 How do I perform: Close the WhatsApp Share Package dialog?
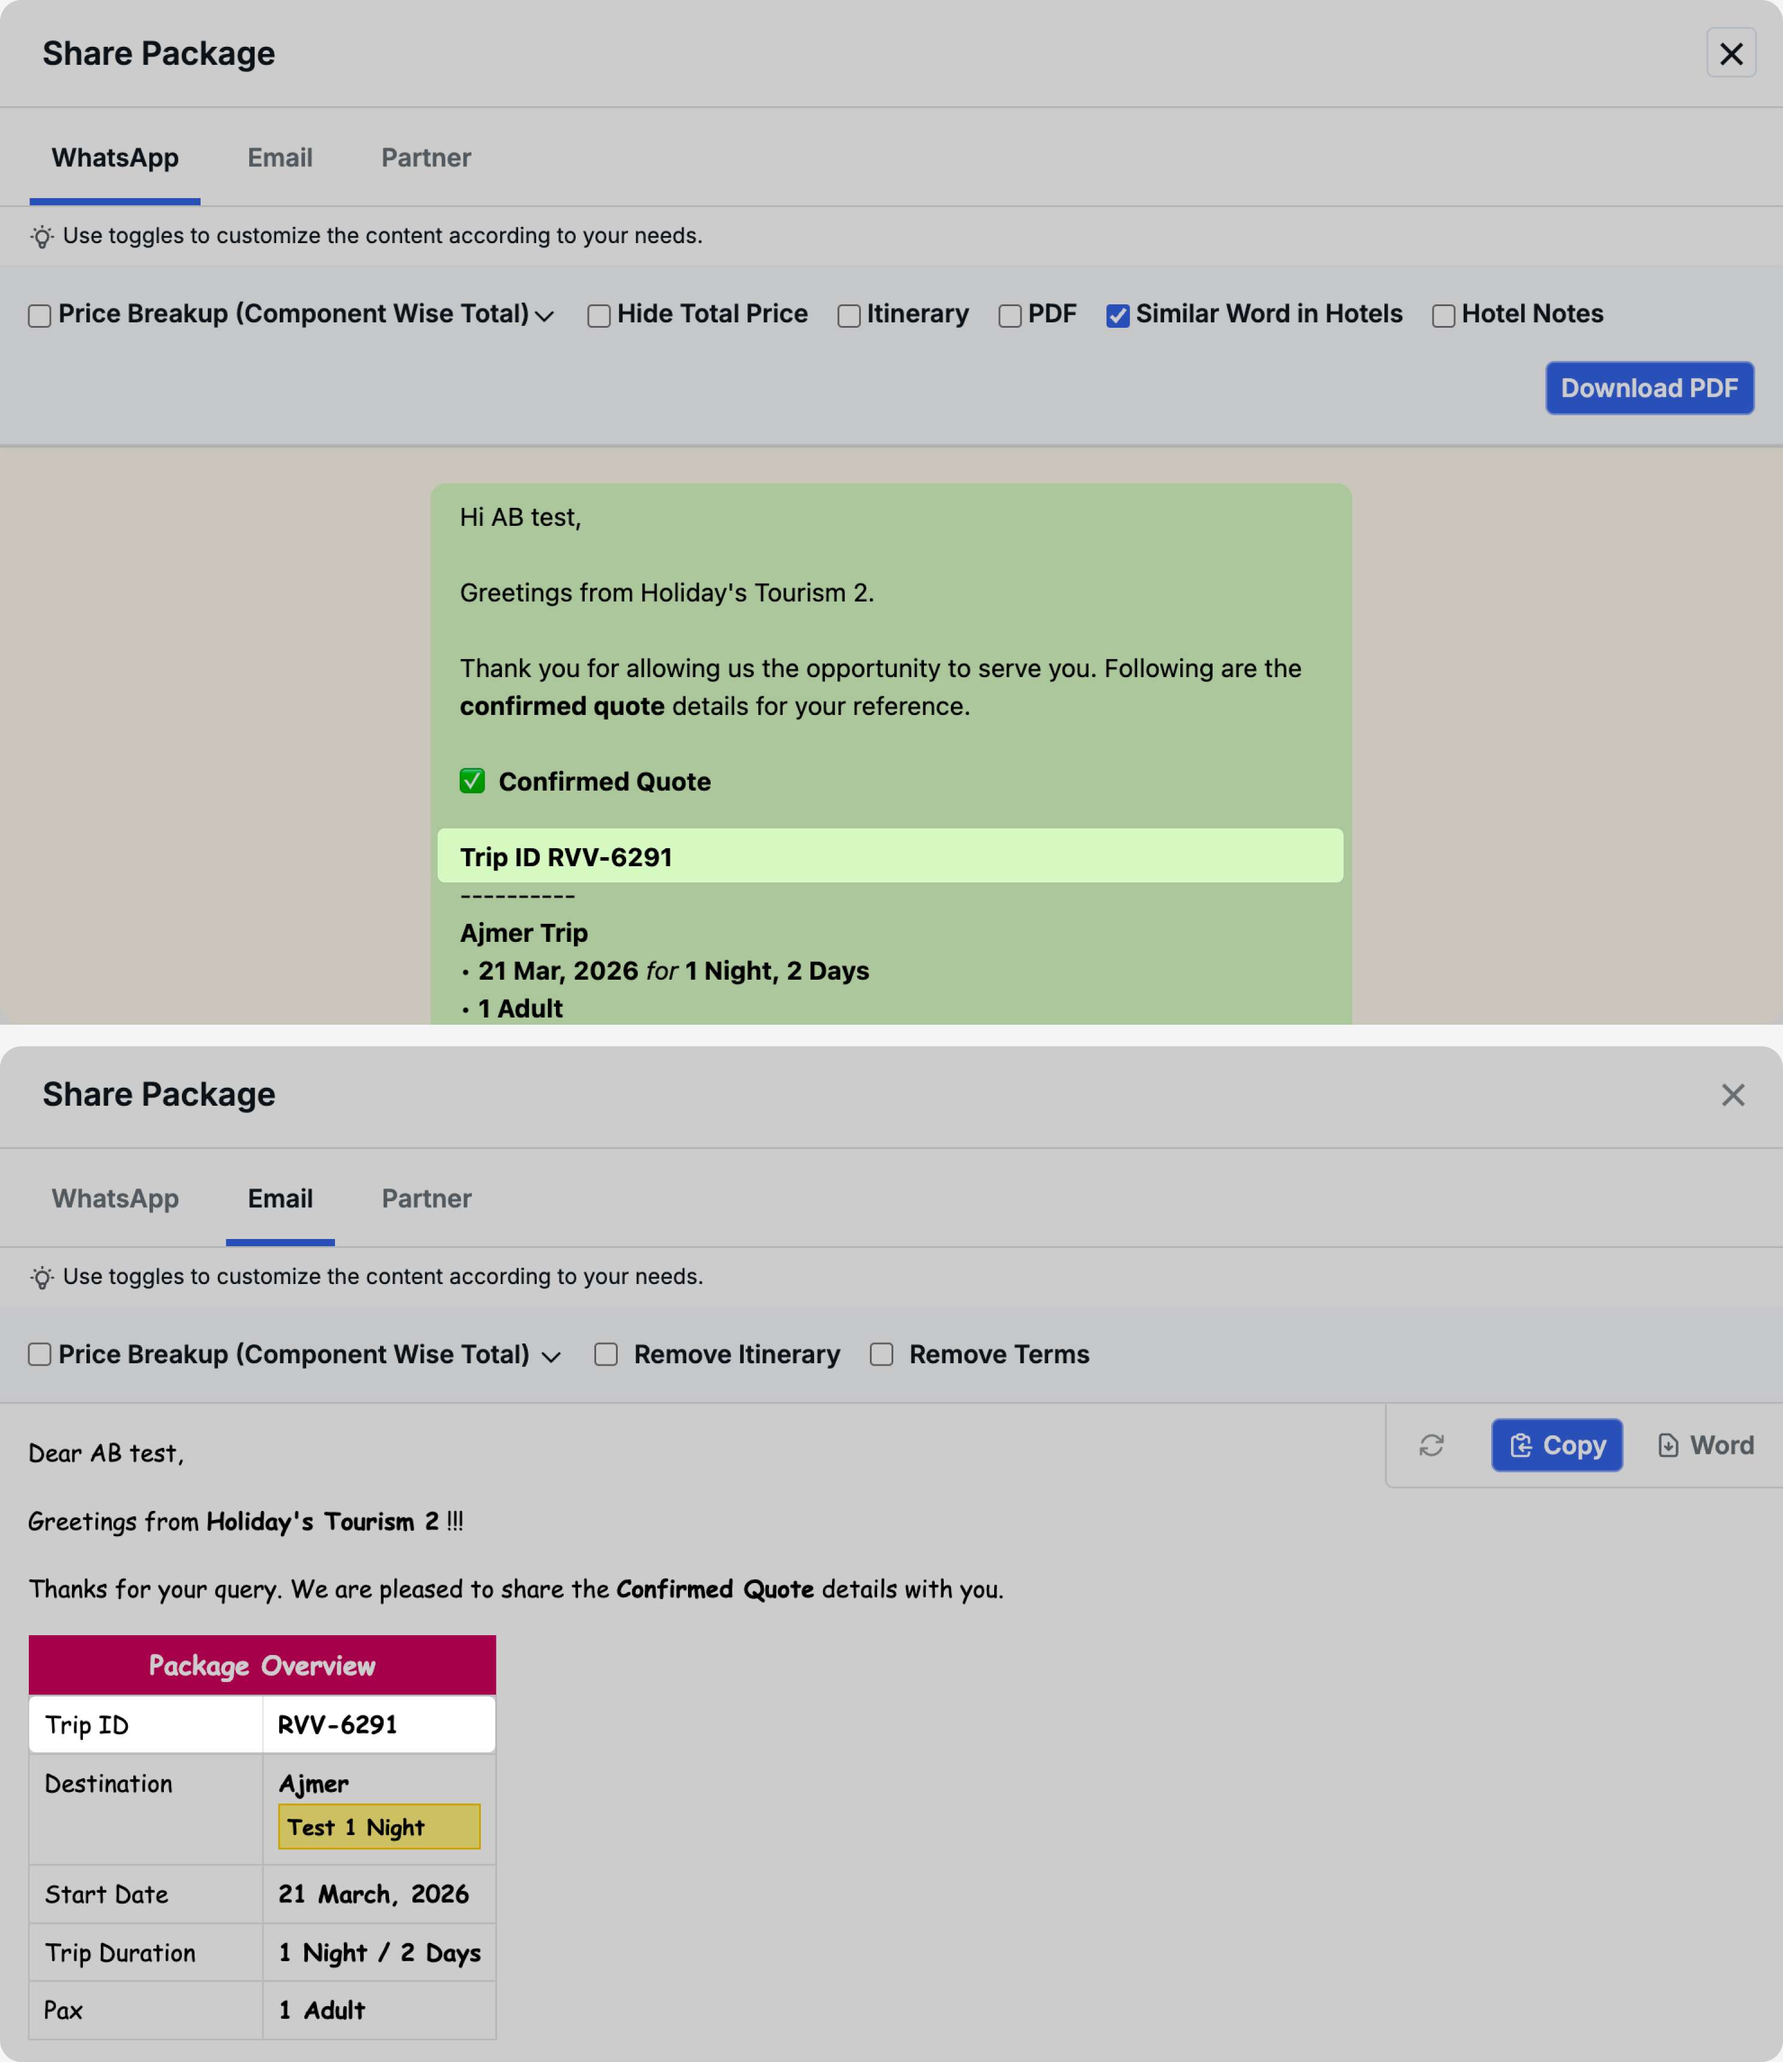tap(1730, 54)
